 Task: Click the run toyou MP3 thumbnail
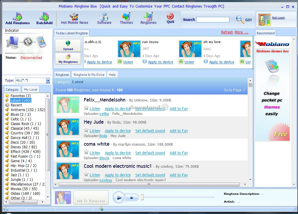[129, 49]
